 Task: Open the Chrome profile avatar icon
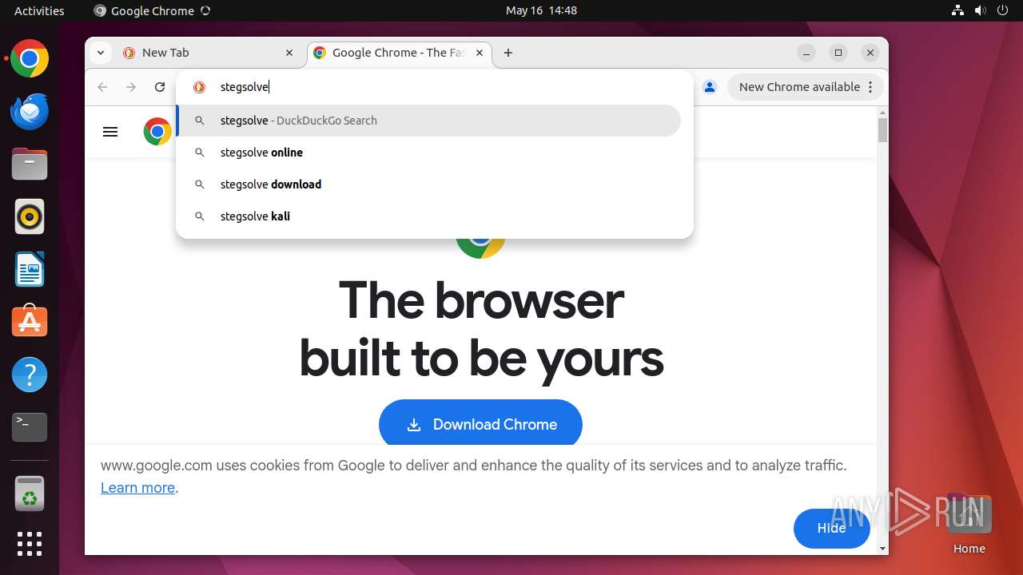pyautogui.click(x=710, y=87)
